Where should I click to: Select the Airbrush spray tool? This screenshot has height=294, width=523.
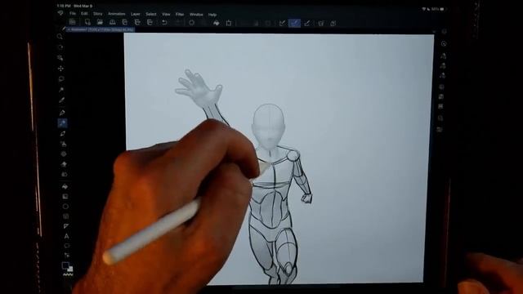tap(63, 144)
